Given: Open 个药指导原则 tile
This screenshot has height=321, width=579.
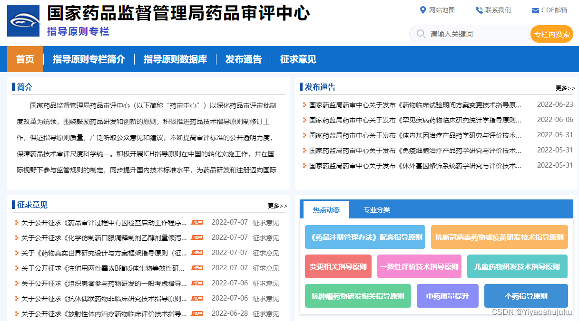Looking at the screenshot, I should 526,296.
